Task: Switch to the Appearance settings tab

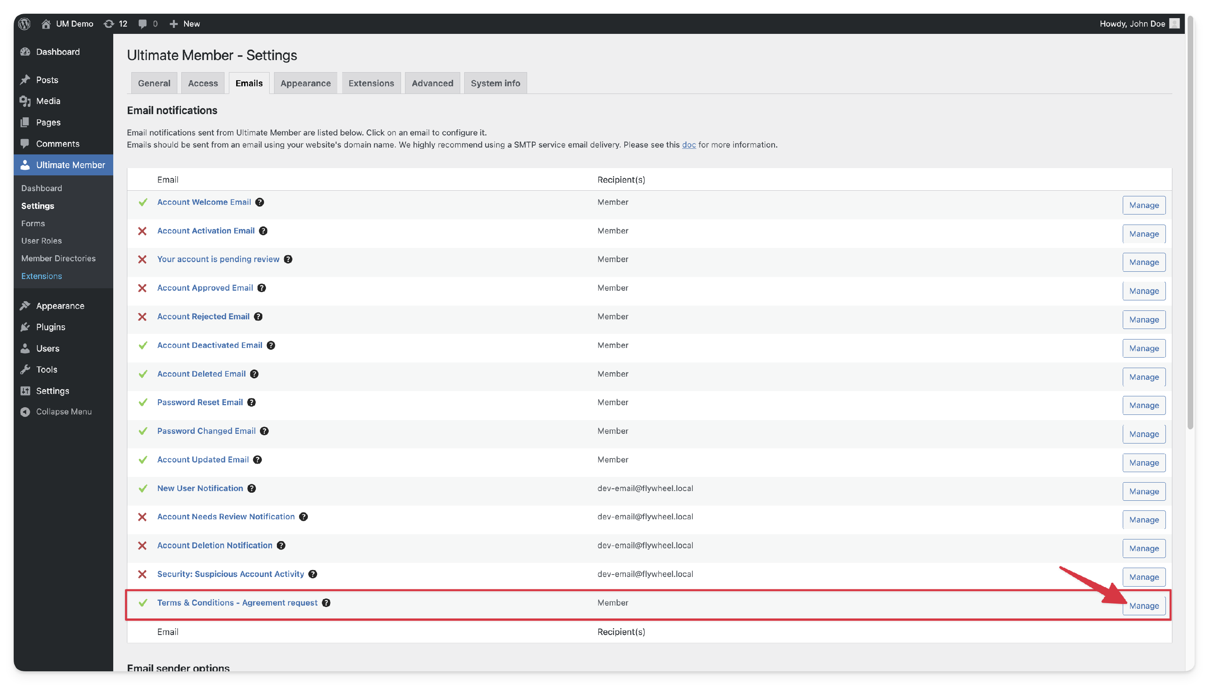Action: coord(305,83)
